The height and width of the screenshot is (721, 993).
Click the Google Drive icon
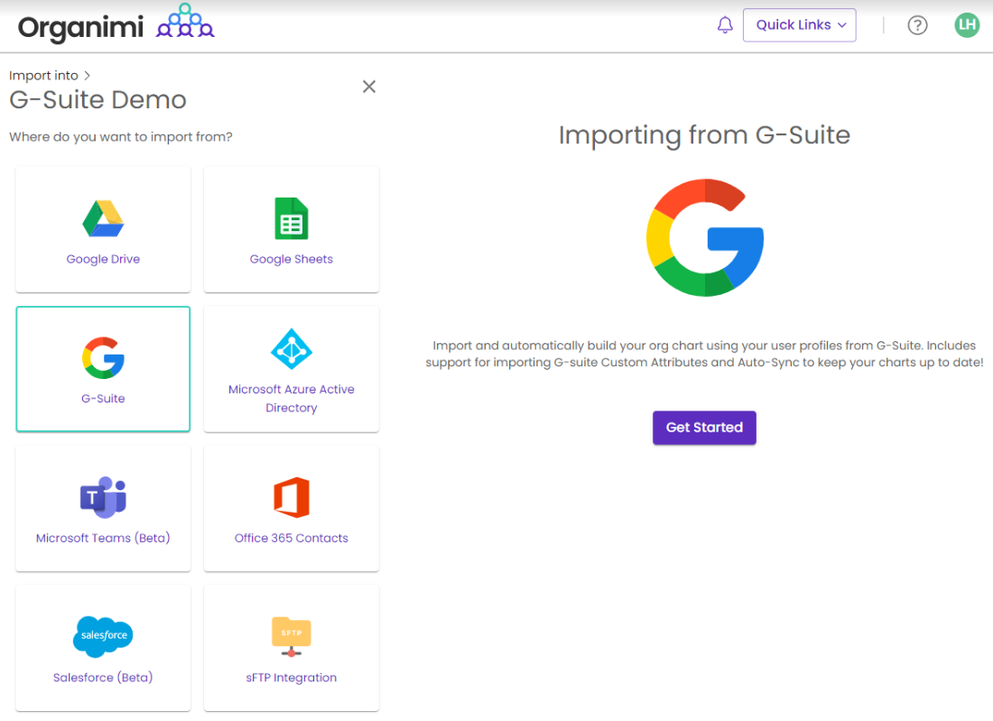(x=103, y=218)
